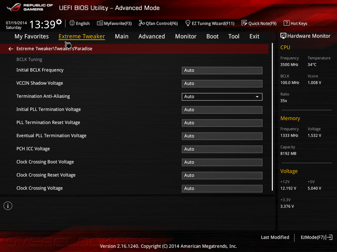
Task: Click the memory capacity 8192 MB
Action: point(288,154)
